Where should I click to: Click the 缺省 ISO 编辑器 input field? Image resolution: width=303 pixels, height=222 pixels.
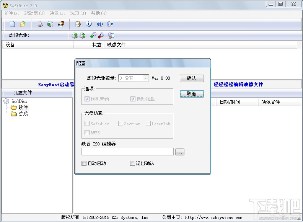[127, 152]
